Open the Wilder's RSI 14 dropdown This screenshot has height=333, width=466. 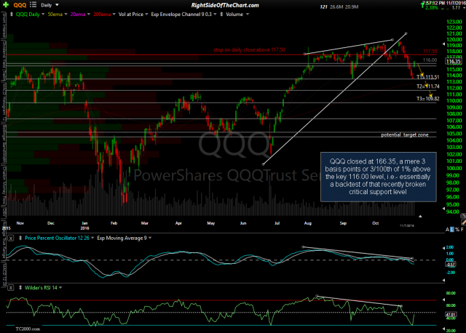coord(60,288)
